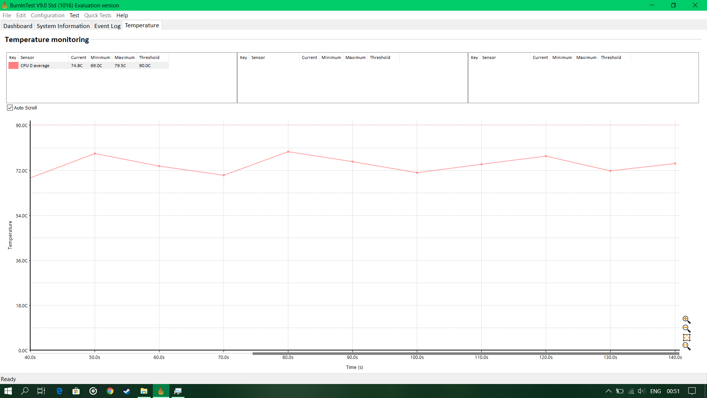
Task: Switch to the Event Log tab
Action: 107,26
